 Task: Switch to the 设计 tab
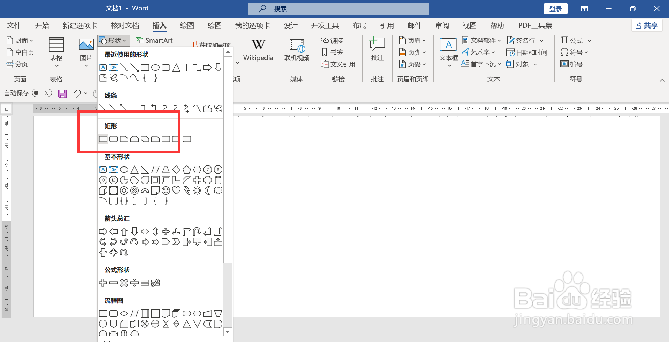click(290, 25)
